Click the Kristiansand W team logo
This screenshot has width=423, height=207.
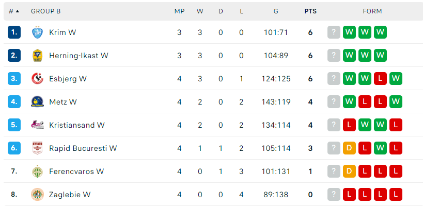coord(37,125)
